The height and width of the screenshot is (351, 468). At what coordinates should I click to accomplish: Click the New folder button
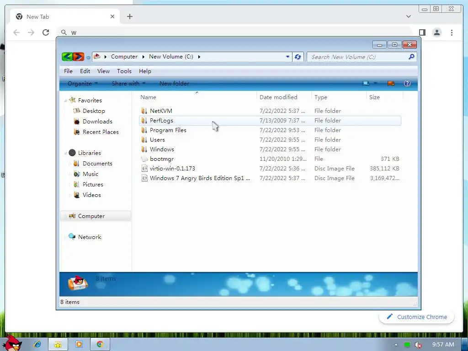[174, 84]
